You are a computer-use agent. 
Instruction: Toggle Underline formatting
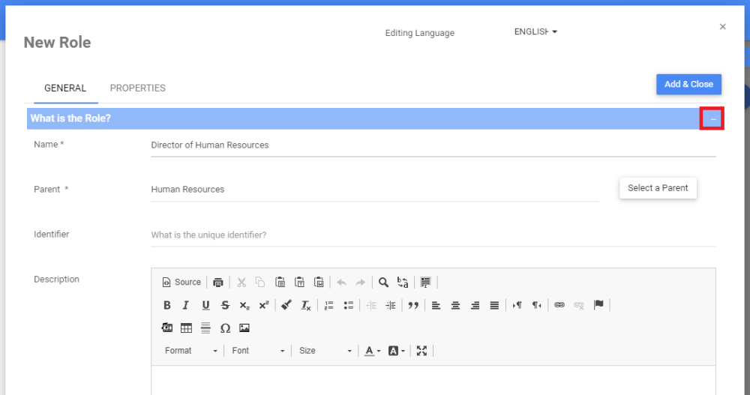205,305
